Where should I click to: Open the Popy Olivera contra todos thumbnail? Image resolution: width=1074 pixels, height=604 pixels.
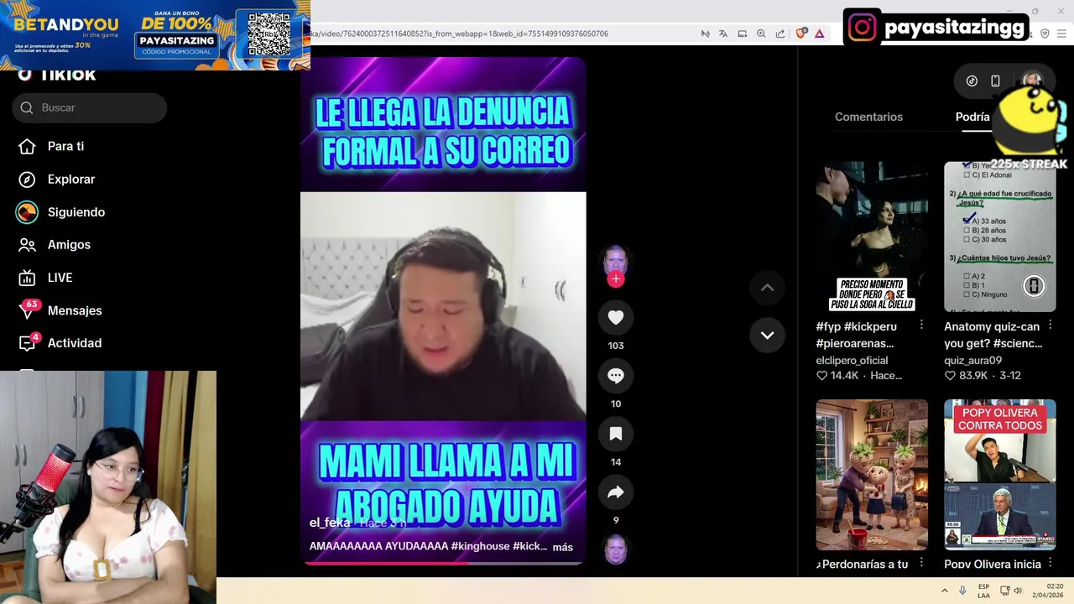point(999,474)
